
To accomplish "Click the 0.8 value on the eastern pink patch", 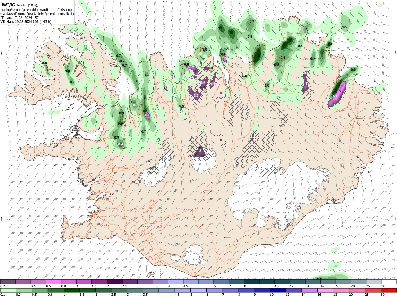I will [x=335, y=96].
